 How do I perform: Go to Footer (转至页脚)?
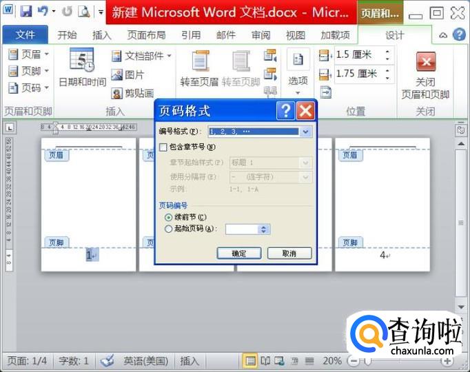[x=241, y=69]
